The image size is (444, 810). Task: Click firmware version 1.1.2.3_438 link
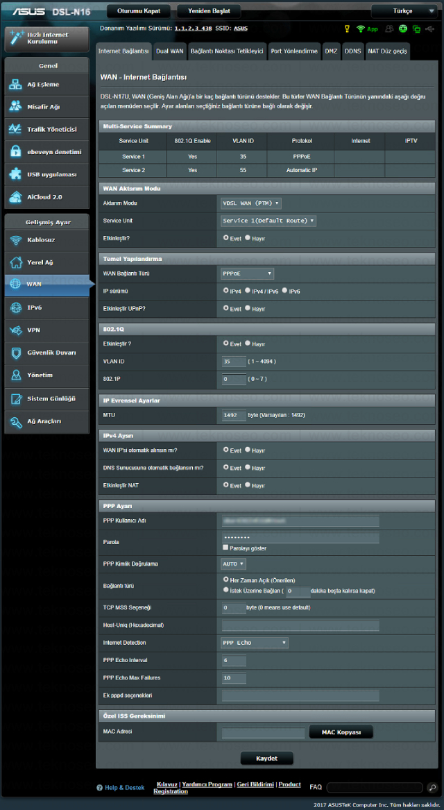(193, 29)
